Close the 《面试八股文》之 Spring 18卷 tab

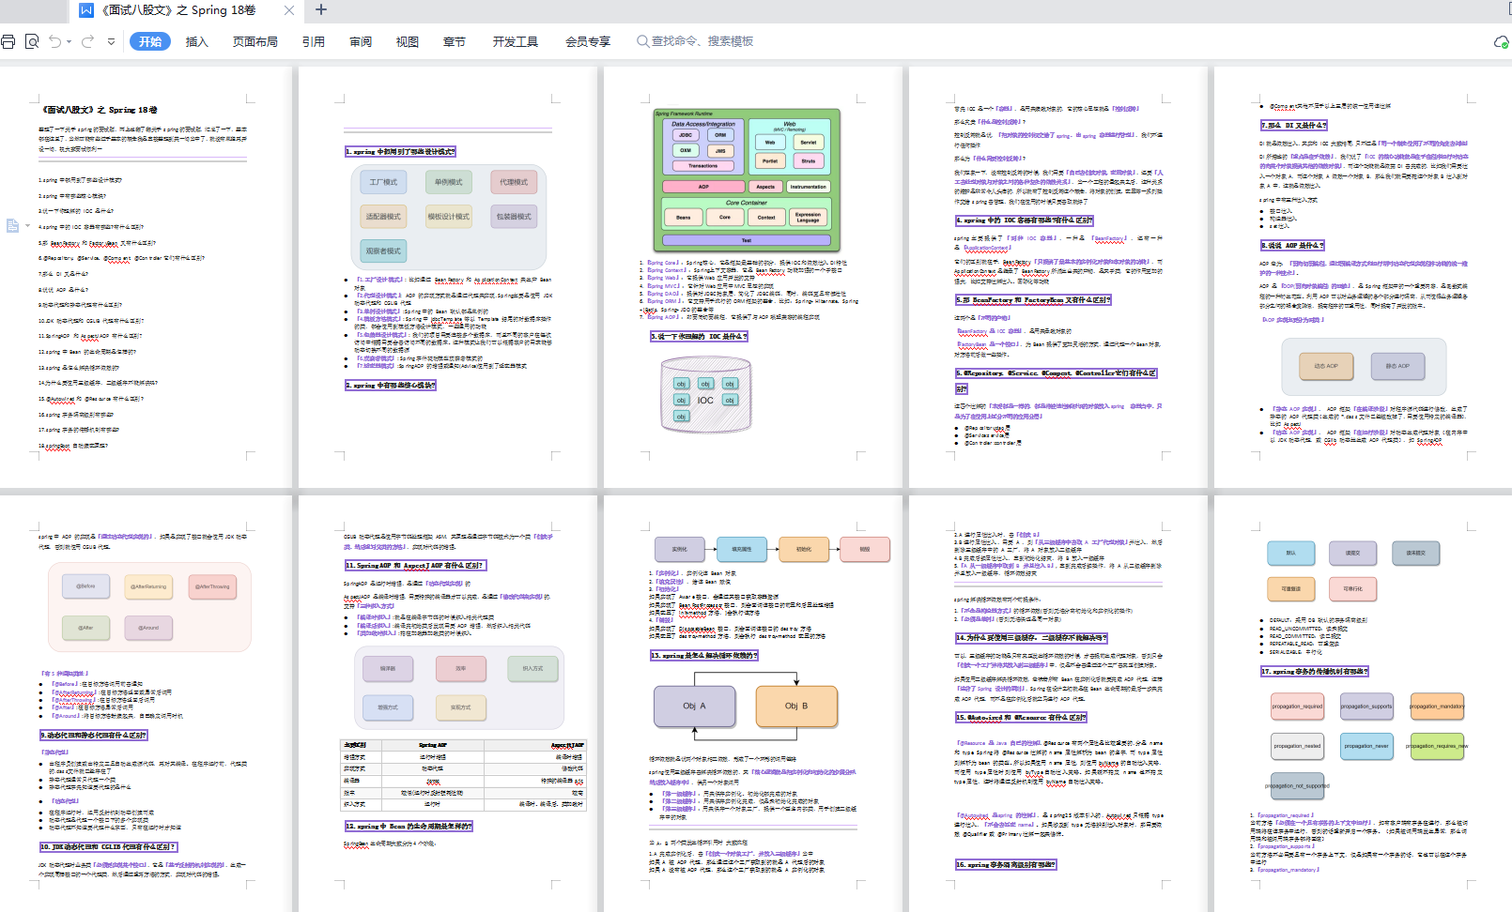(x=289, y=10)
